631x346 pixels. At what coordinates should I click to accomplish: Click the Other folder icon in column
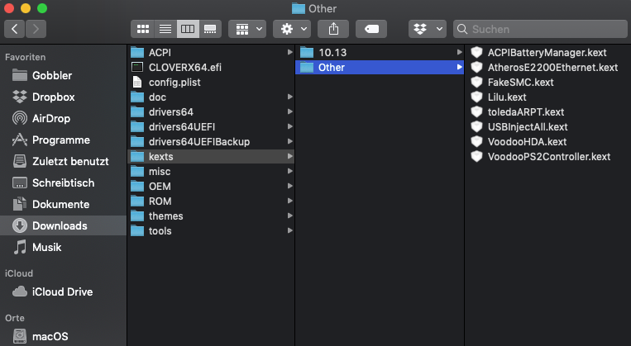pyautogui.click(x=307, y=68)
